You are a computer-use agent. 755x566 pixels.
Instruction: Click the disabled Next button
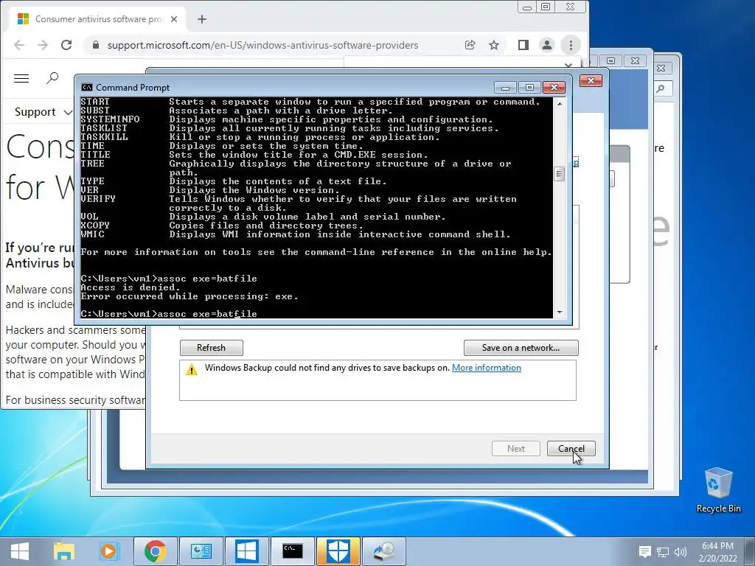tap(516, 449)
